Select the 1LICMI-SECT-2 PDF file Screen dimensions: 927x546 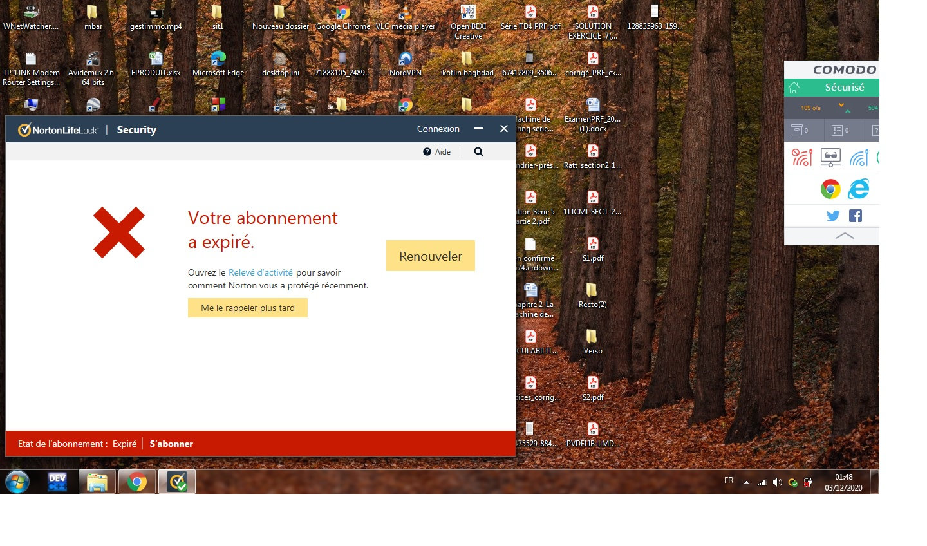click(593, 203)
